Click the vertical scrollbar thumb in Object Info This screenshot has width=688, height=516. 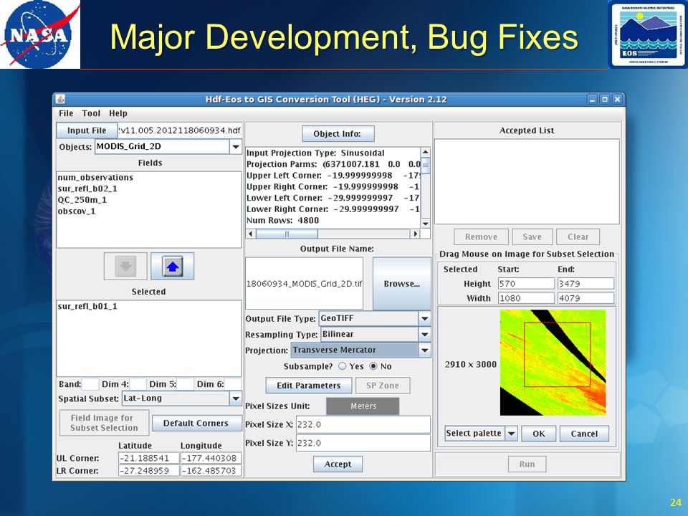(425, 166)
